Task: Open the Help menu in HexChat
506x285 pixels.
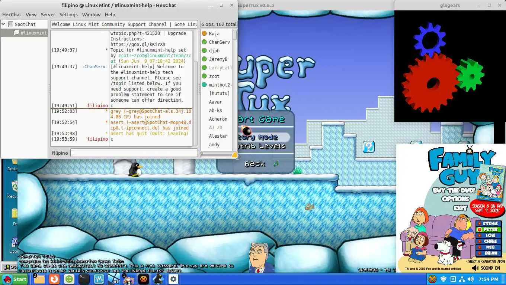Action: [x=110, y=14]
